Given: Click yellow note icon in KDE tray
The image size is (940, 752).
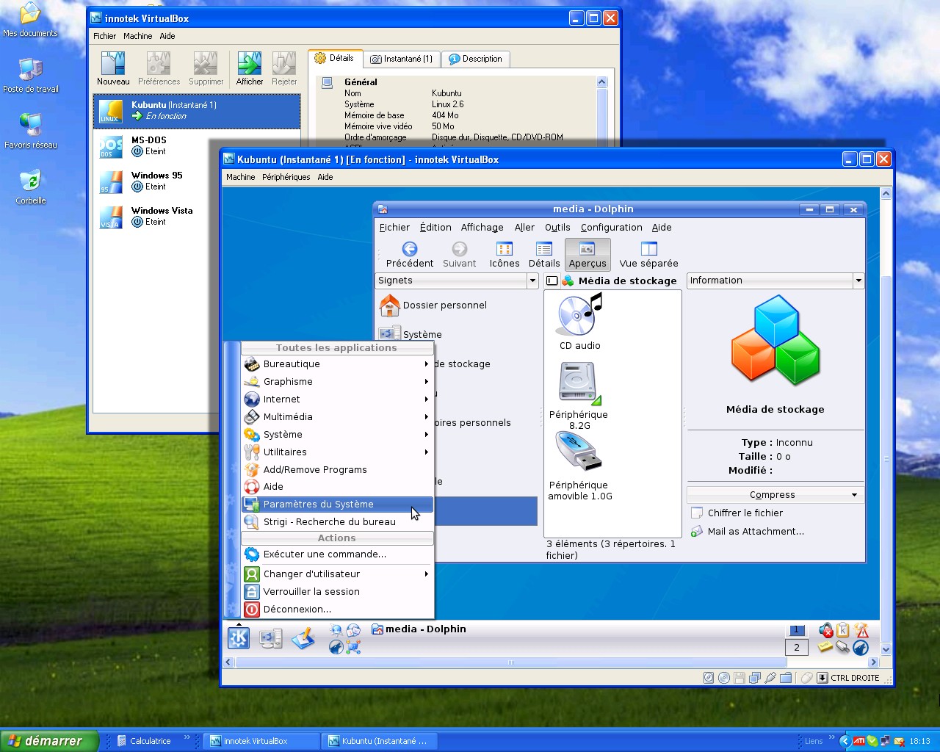Looking at the screenshot, I should (x=825, y=647).
